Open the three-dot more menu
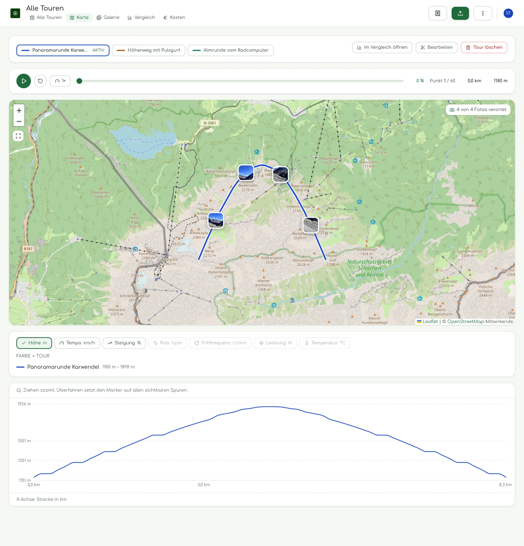The height and width of the screenshot is (546, 524). click(483, 13)
